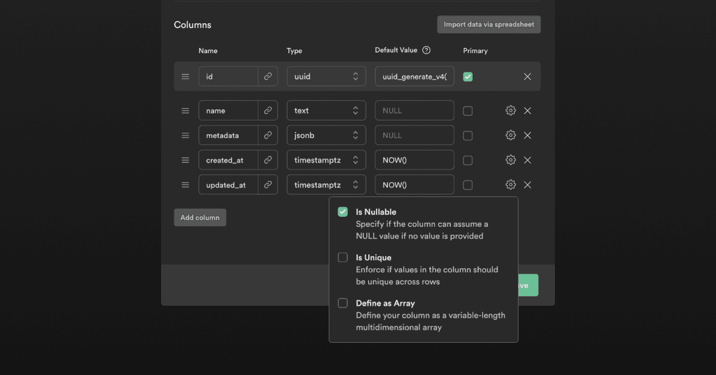Click the updated_at column name field
Viewport: 716px width, 375px height.
click(x=229, y=185)
